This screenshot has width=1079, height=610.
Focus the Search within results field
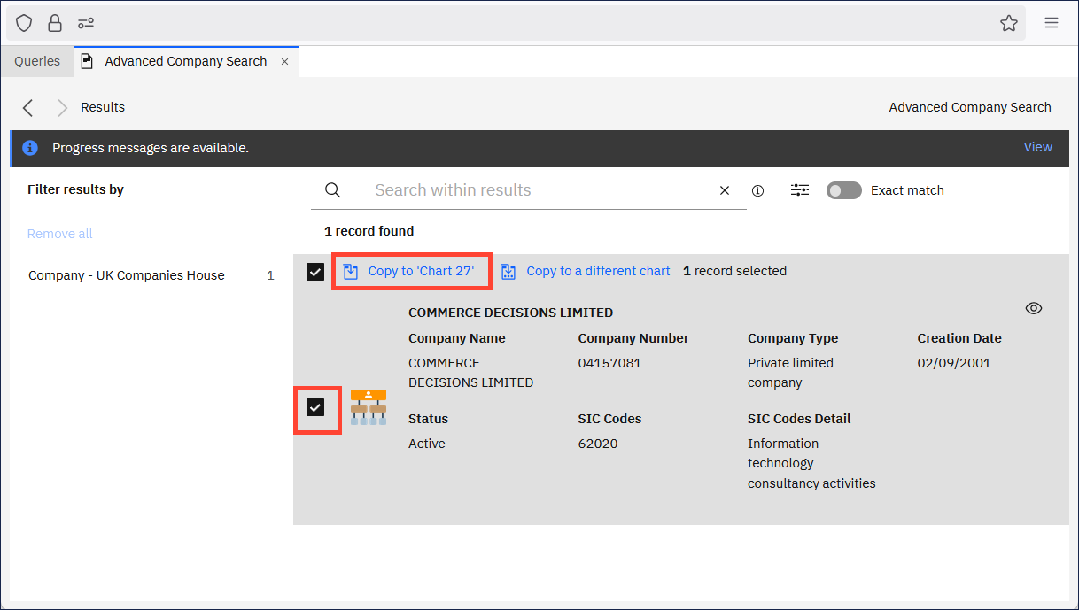tap(529, 190)
